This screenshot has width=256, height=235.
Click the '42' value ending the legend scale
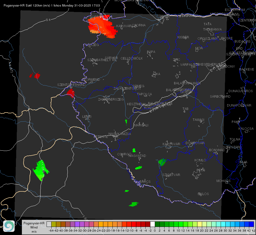(x=253, y=231)
